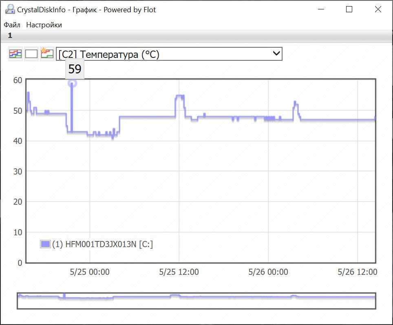This screenshot has width=393, height=325.
Task: Click the middle bump in overview strip
Action: point(175,295)
